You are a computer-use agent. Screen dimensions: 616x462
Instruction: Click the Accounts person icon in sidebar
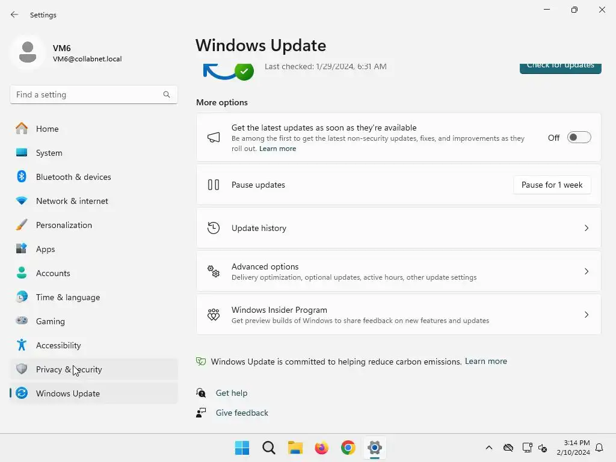(x=22, y=273)
